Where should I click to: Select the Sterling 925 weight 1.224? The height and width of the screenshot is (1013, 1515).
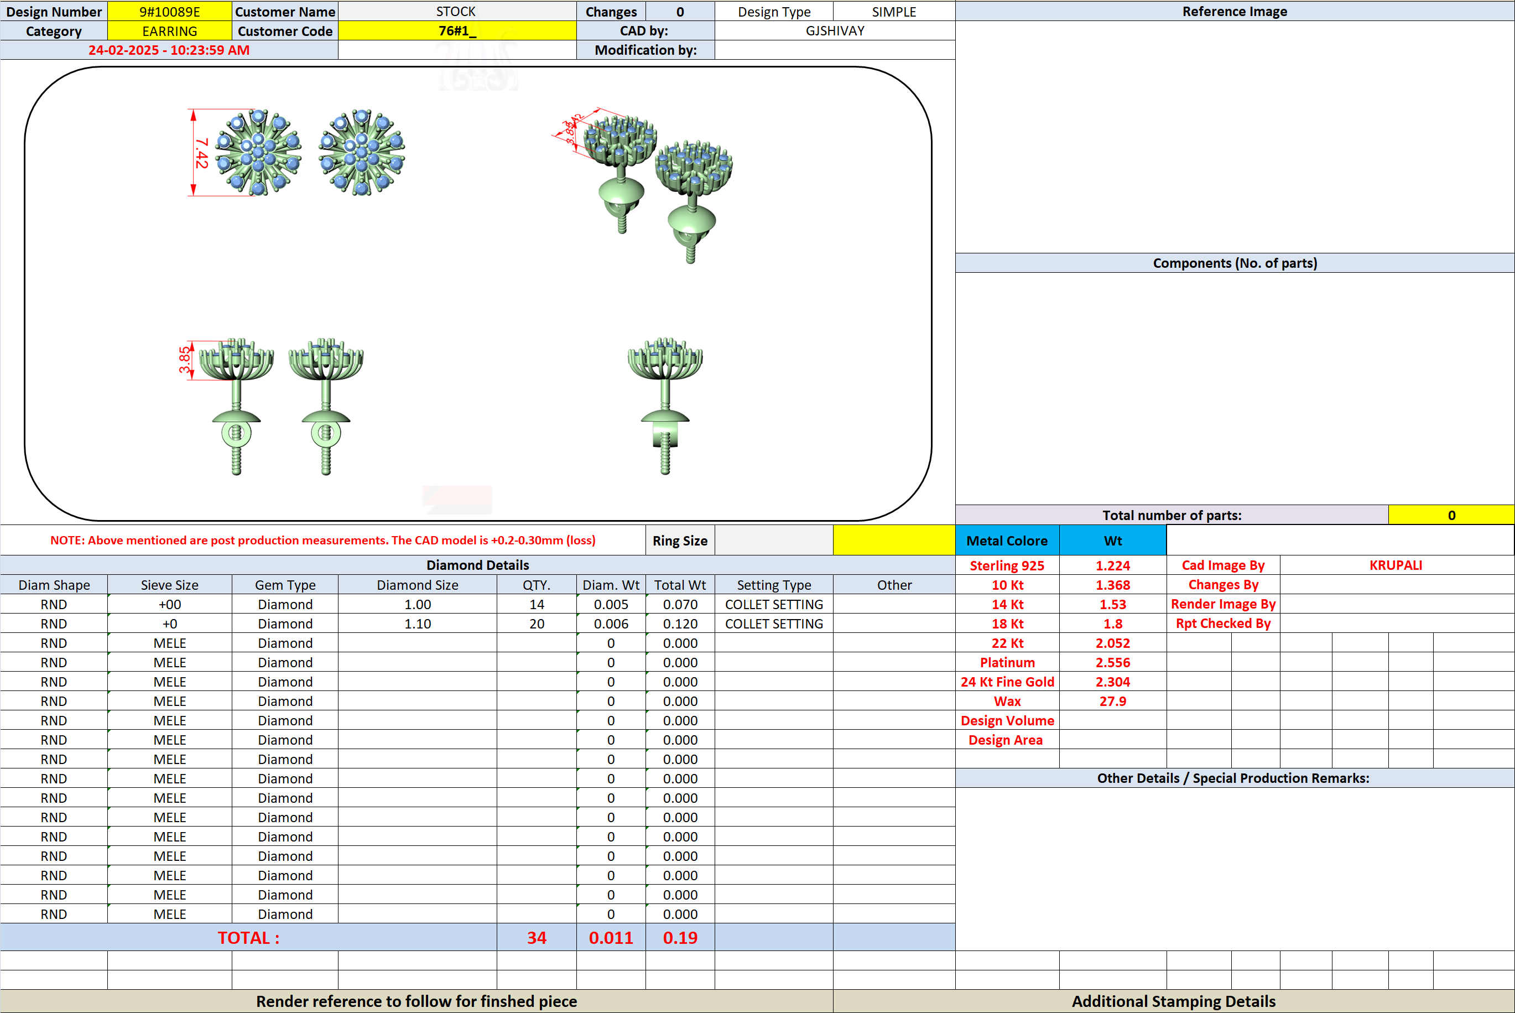click(1113, 565)
